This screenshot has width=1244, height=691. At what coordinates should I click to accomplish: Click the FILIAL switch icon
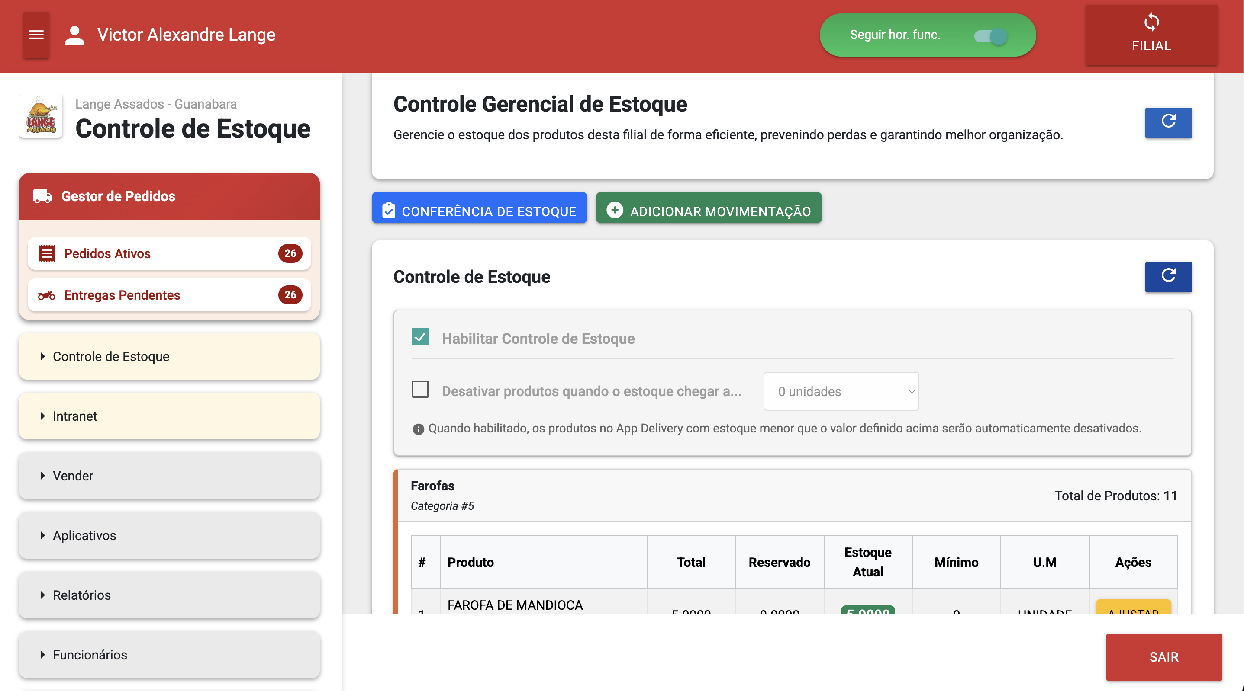point(1152,21)
